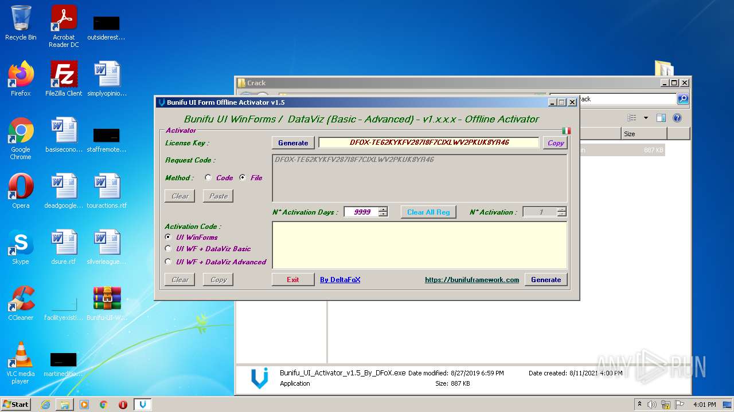Select the CCleaner desktop shortcut
The width and height of the screenshot is (734, 412).
21,303
